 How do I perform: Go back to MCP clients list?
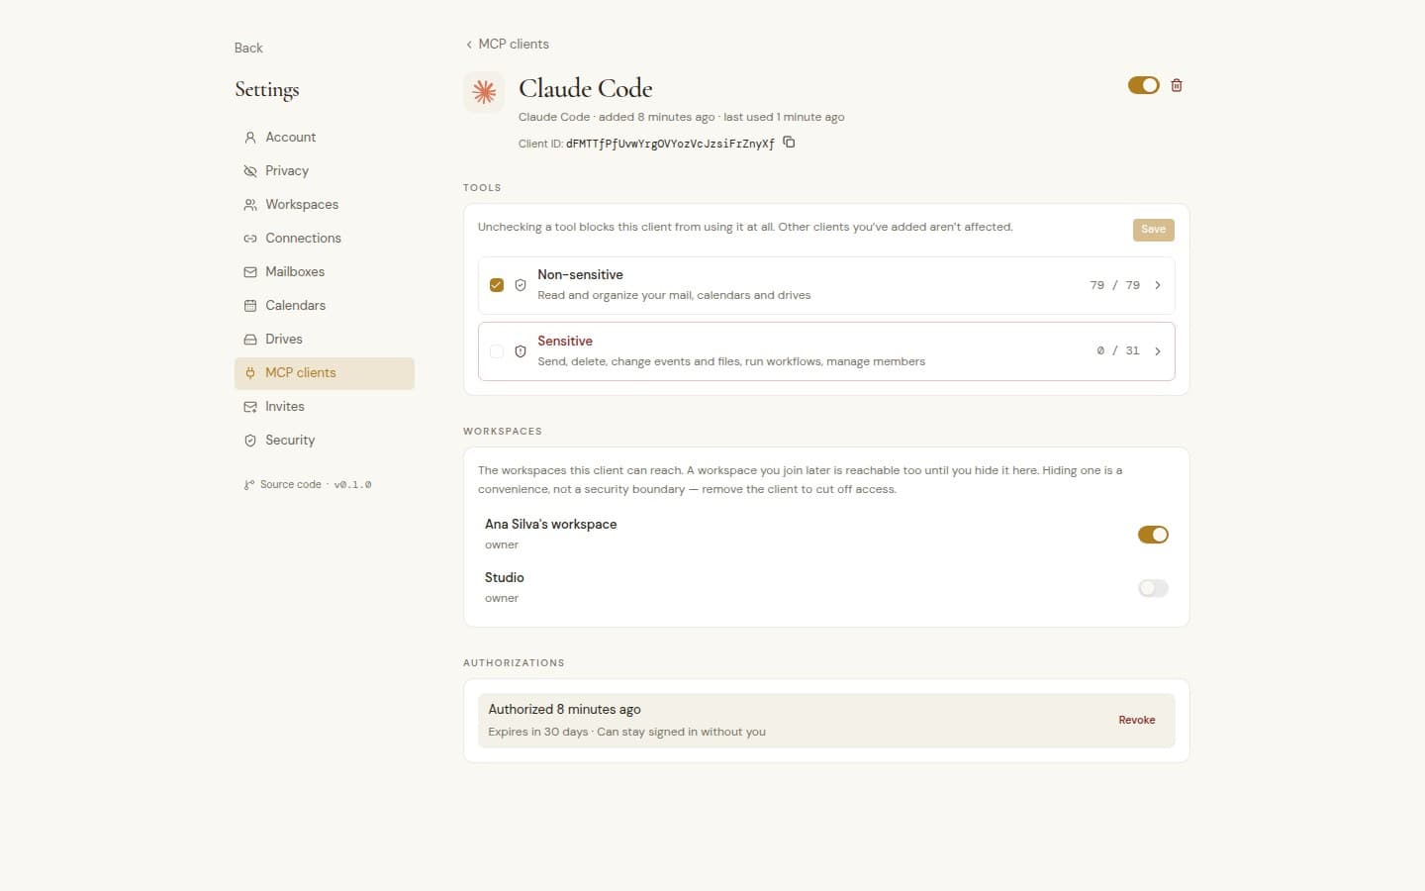pos(507,45)
